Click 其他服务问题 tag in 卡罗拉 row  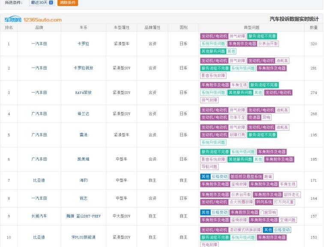click(x=213, y=51)
